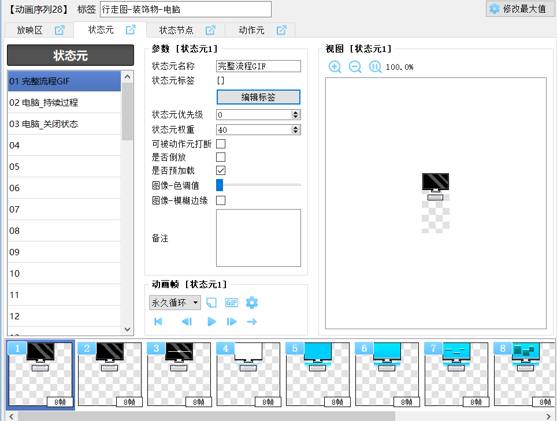Reset view zoom to 1:1
The height and width of the screenshot is (421, 557).
click(x=375, y=67)
